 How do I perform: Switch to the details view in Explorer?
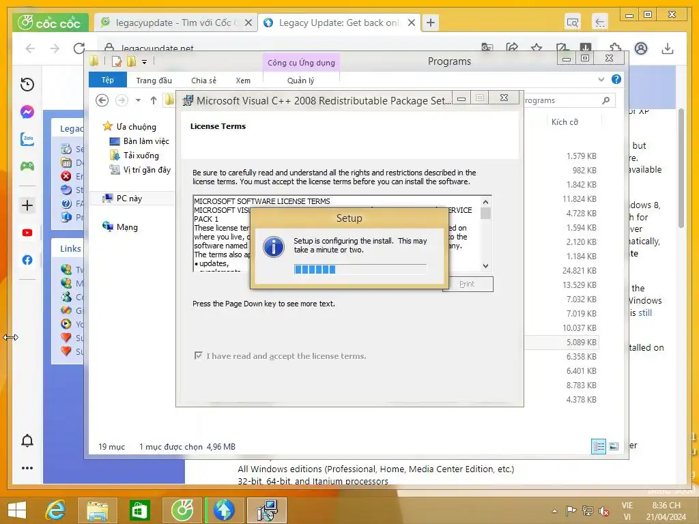(599, 446)
